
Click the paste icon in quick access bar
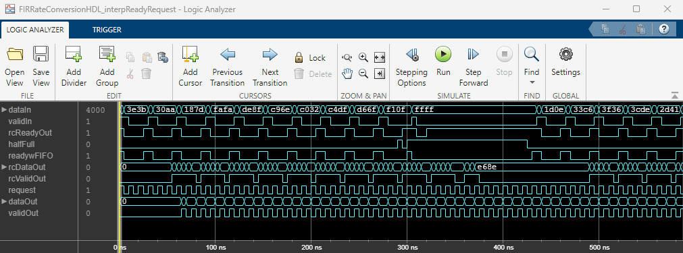[x=640, y=30]
